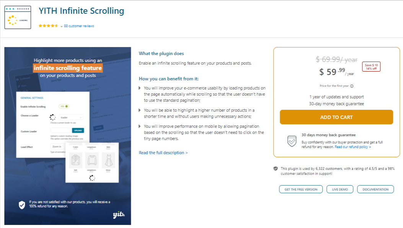
Task: Open the live demo
Action: 340,189
